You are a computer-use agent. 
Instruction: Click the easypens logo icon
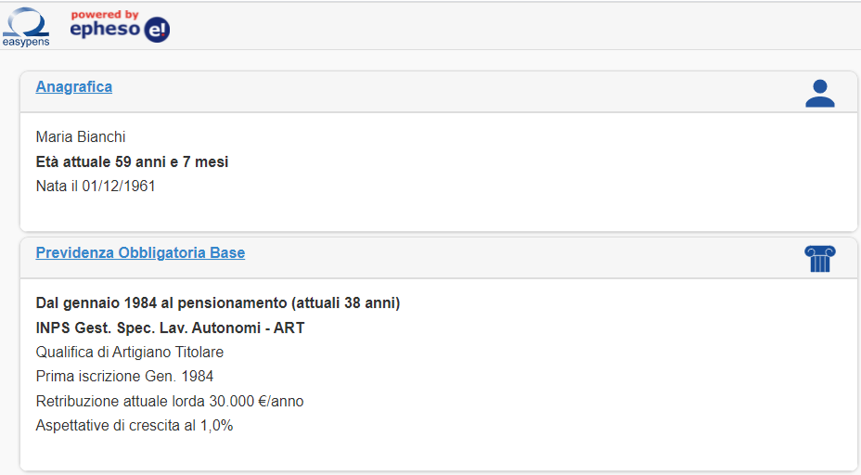(x=26, y=25)
